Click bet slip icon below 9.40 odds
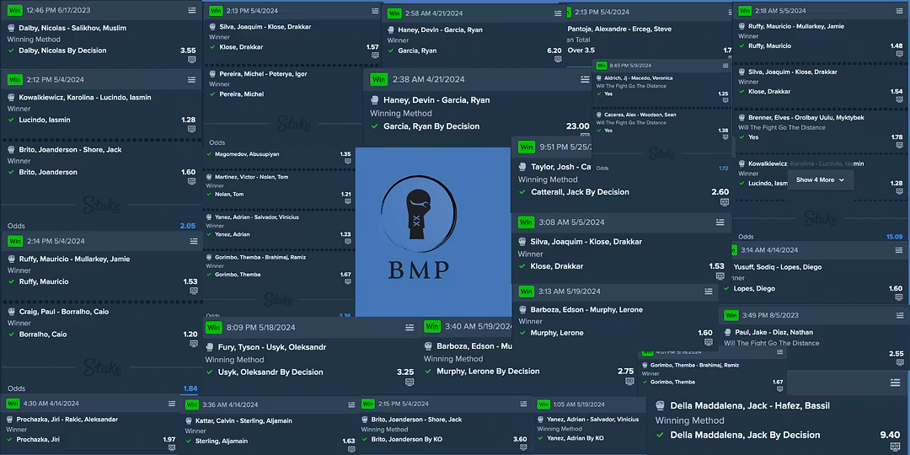 coord(895,447)
